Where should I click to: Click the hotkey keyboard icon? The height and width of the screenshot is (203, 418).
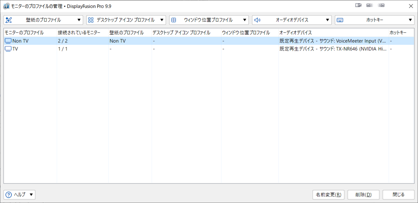tap(339, 20)
